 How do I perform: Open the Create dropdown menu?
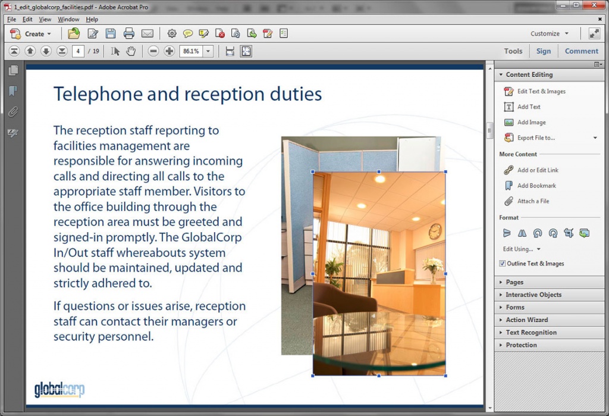point(31,34)
